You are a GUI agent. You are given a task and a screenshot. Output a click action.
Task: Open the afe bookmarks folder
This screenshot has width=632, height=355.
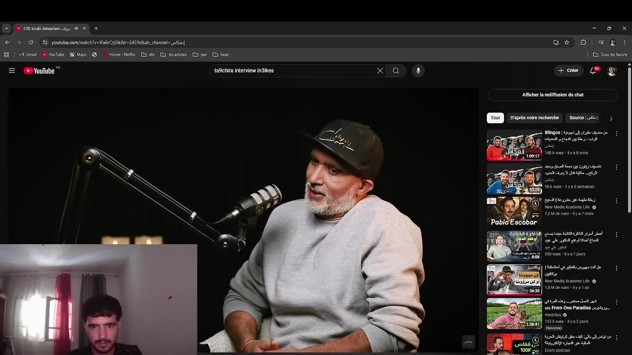[148, 55]
